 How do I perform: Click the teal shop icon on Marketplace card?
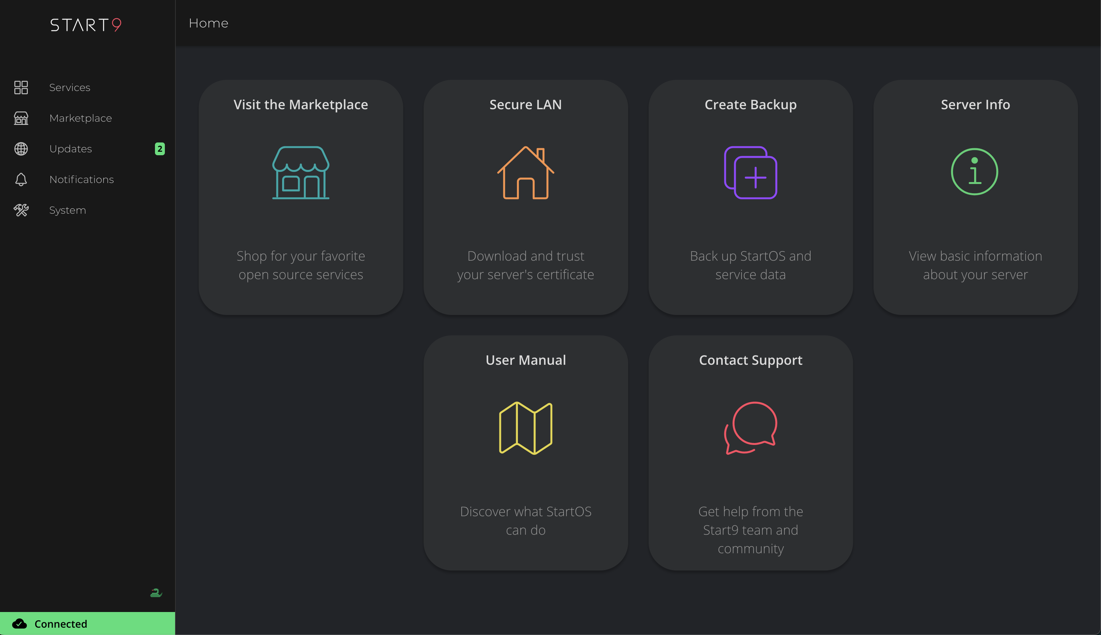tap(301, 173)
